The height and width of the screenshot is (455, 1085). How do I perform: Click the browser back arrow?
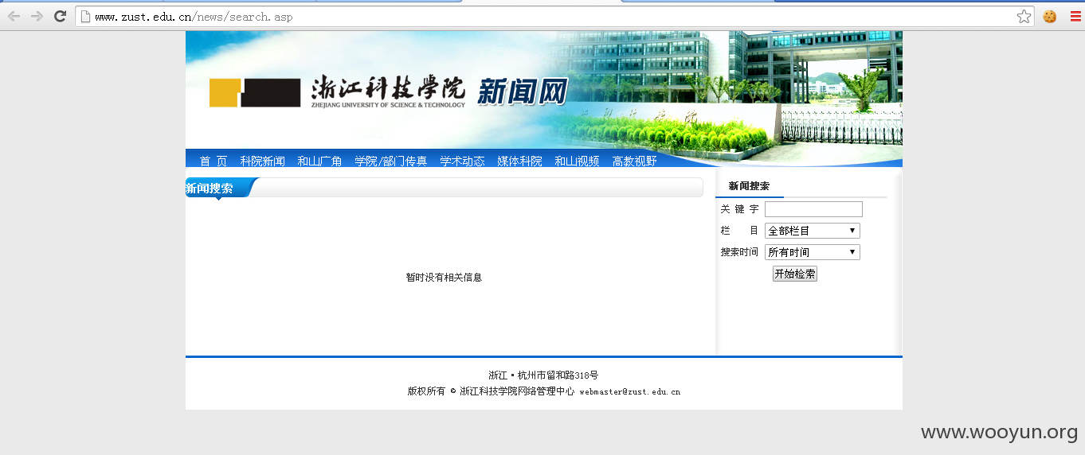coord(14,16)
